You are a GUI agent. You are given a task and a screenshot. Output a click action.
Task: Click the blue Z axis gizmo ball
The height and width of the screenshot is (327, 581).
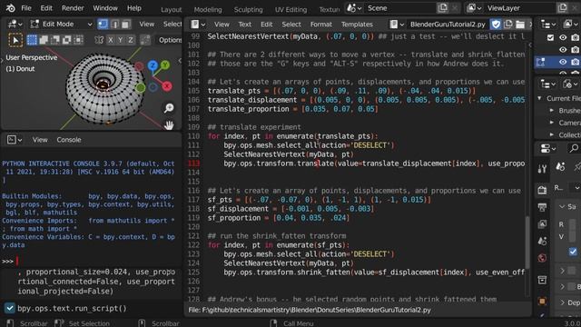click(x=153, y=65)
